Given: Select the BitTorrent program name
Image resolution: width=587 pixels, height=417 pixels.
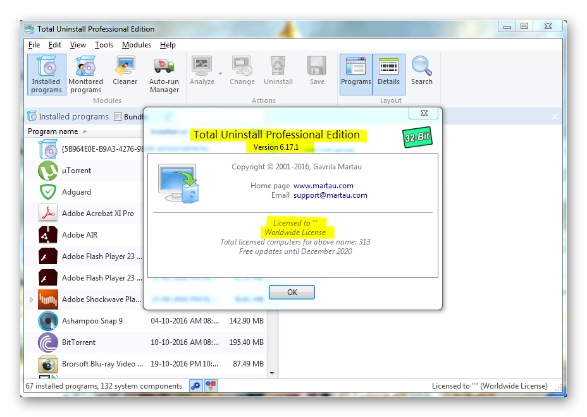Looking at the screenshot, I should coord(78,342).
